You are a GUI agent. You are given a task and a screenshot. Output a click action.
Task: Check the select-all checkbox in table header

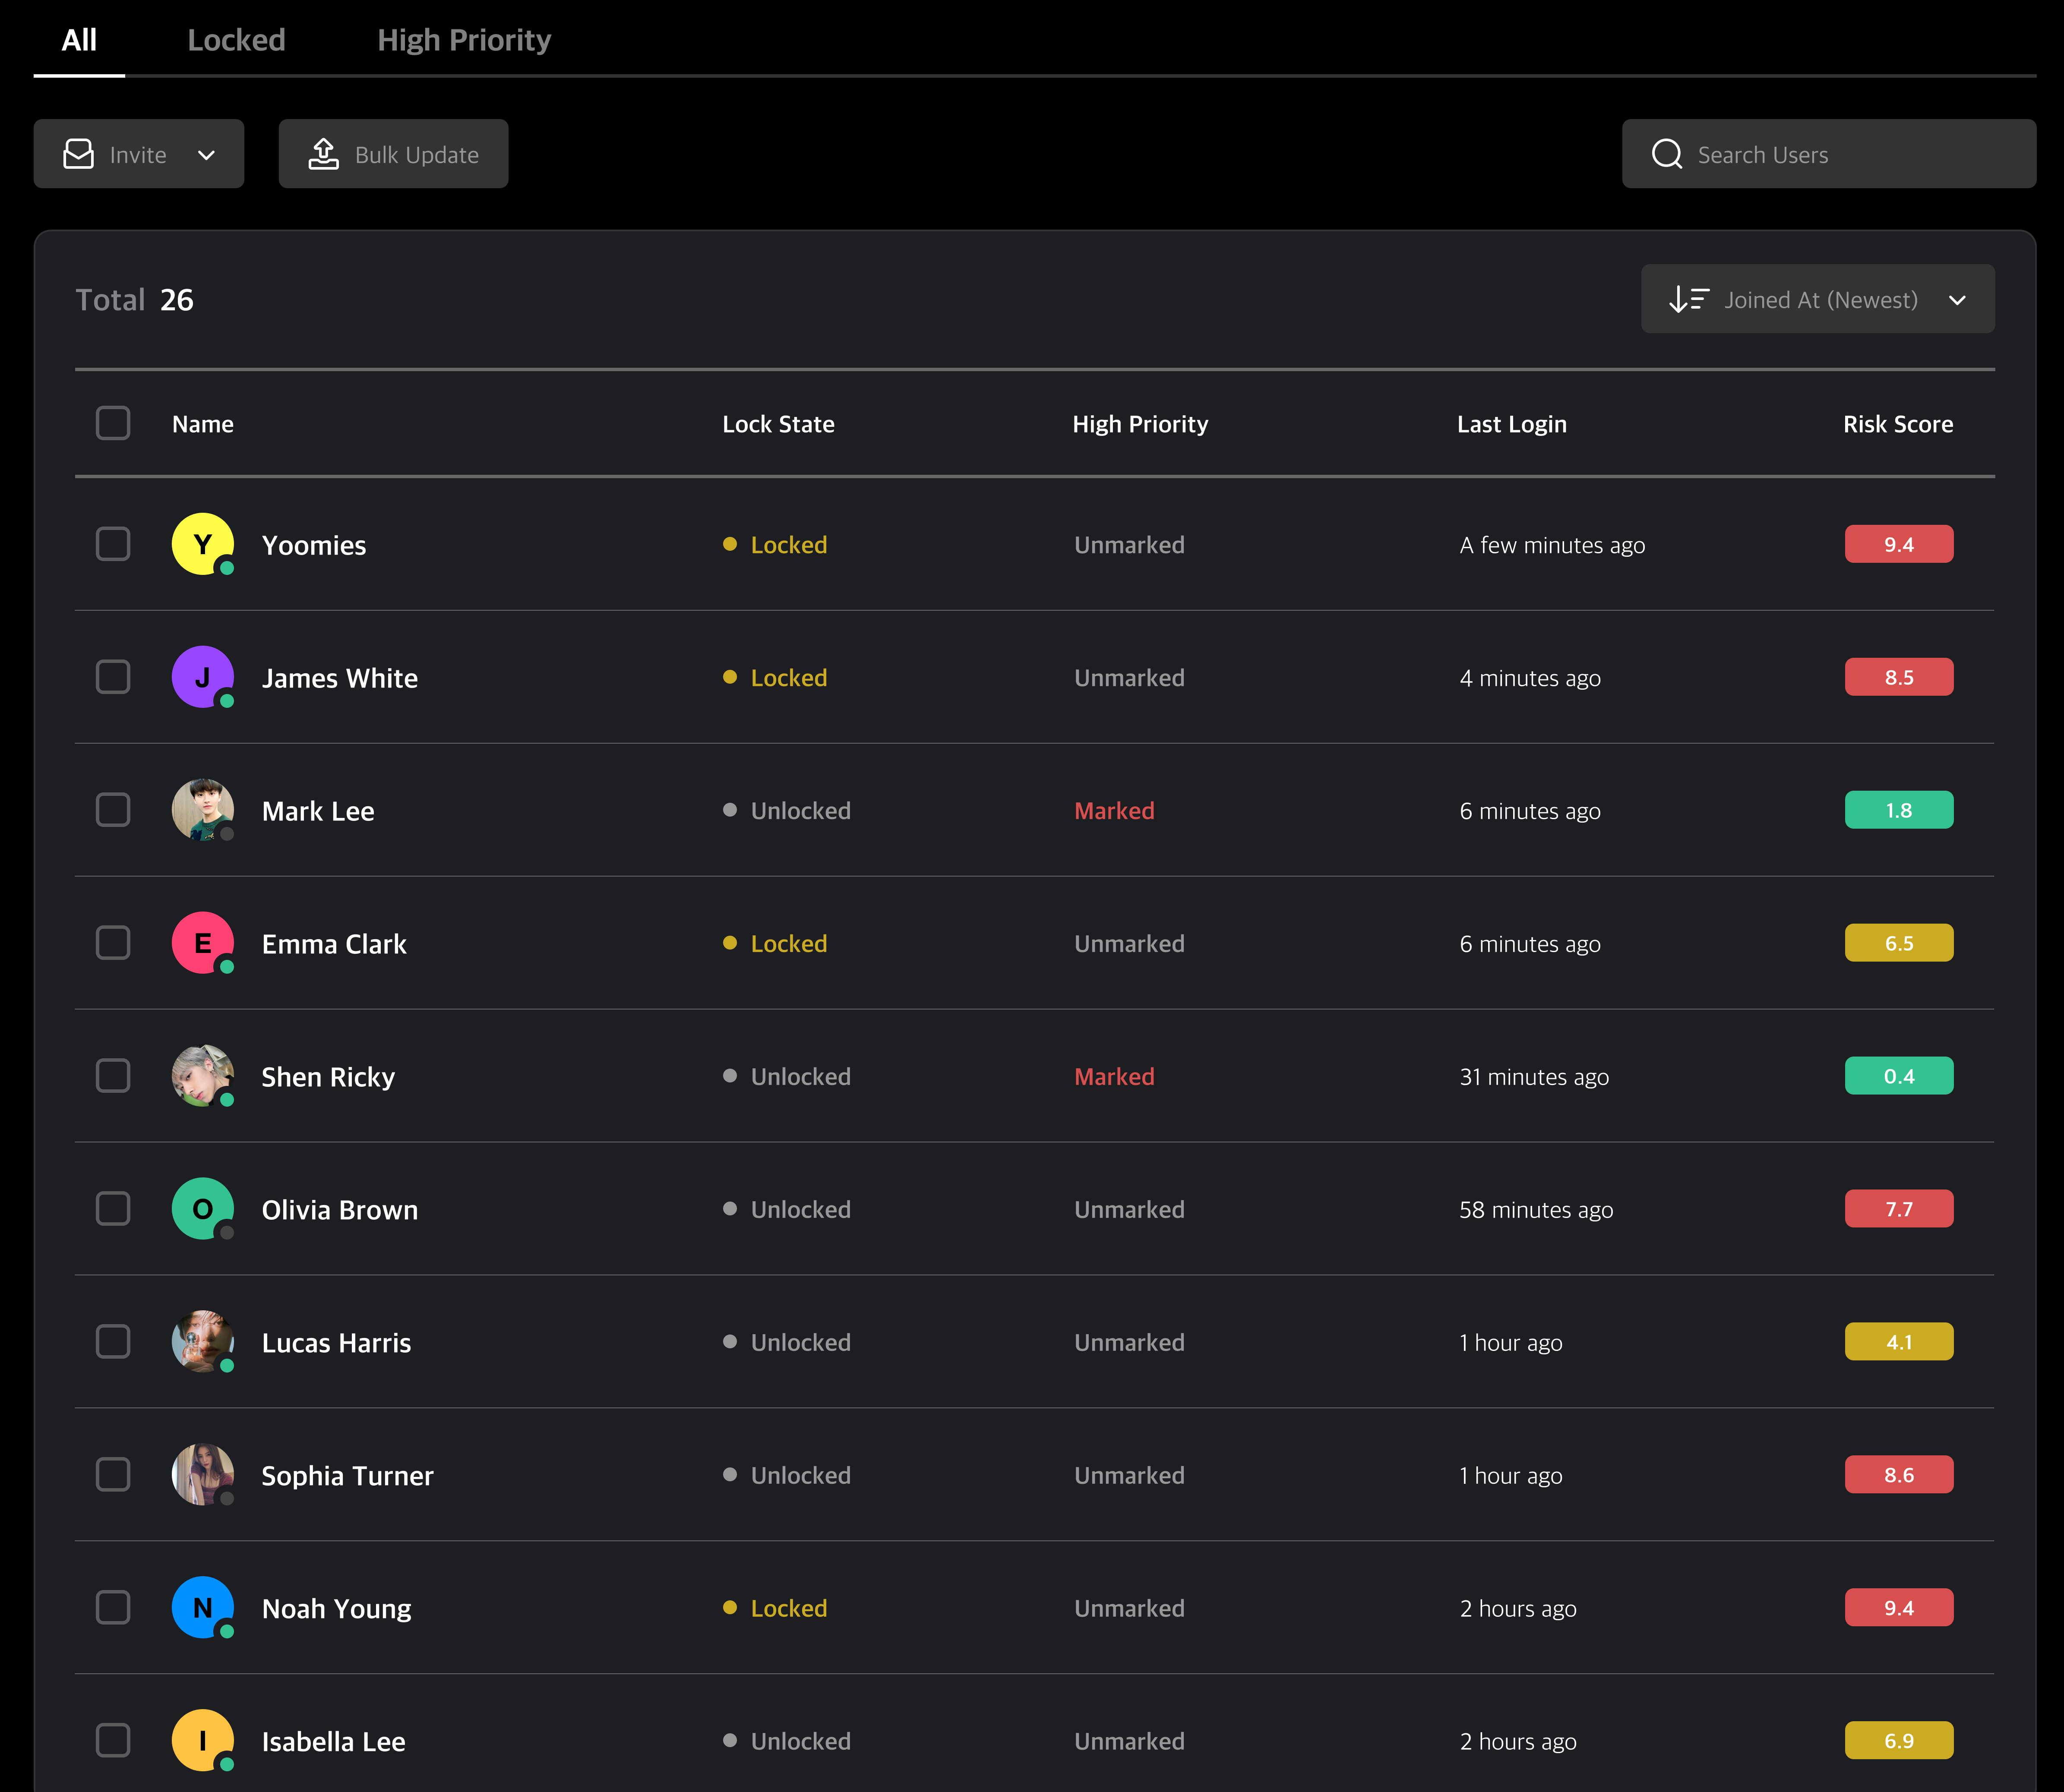pos(113,423)
